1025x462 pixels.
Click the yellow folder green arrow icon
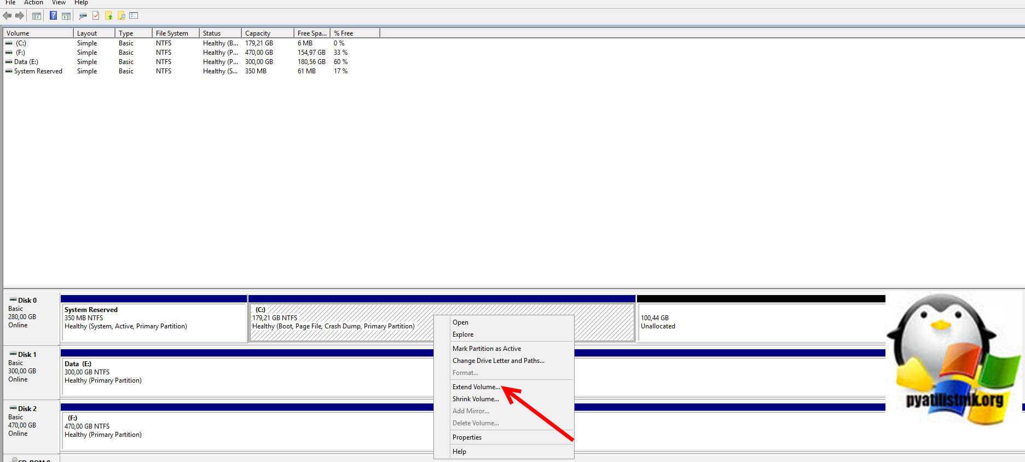[x=109, y=16]
